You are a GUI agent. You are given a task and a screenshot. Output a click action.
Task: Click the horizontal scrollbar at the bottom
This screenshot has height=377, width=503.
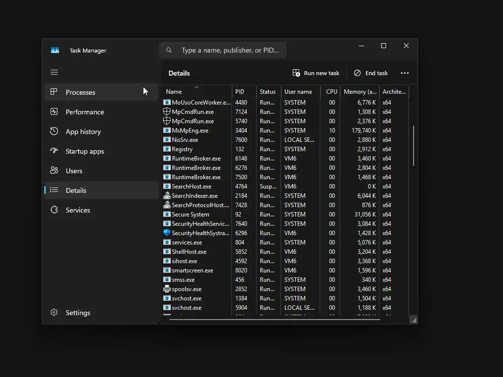pyautogui.click(x=275, y=319)
